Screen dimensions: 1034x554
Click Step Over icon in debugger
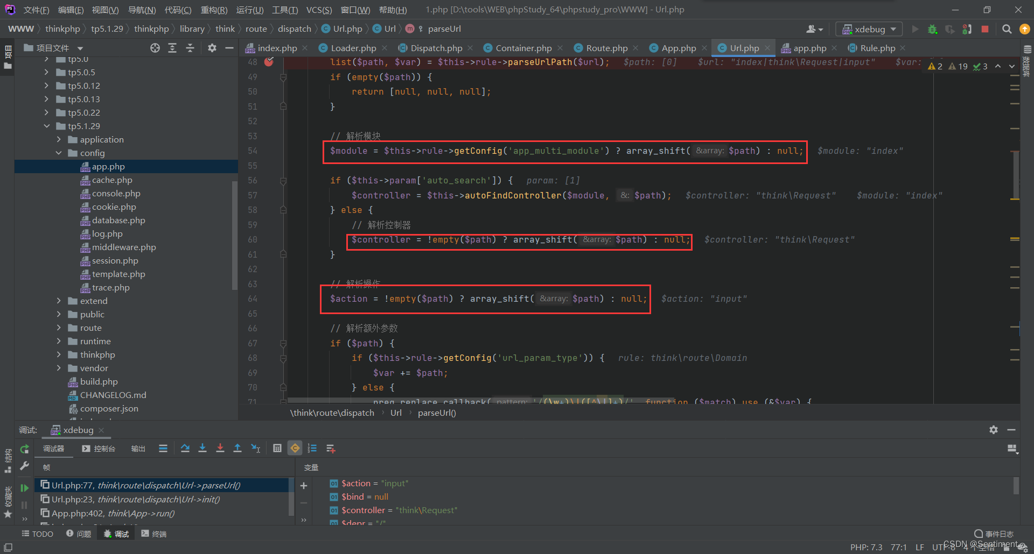click(185, 448)
